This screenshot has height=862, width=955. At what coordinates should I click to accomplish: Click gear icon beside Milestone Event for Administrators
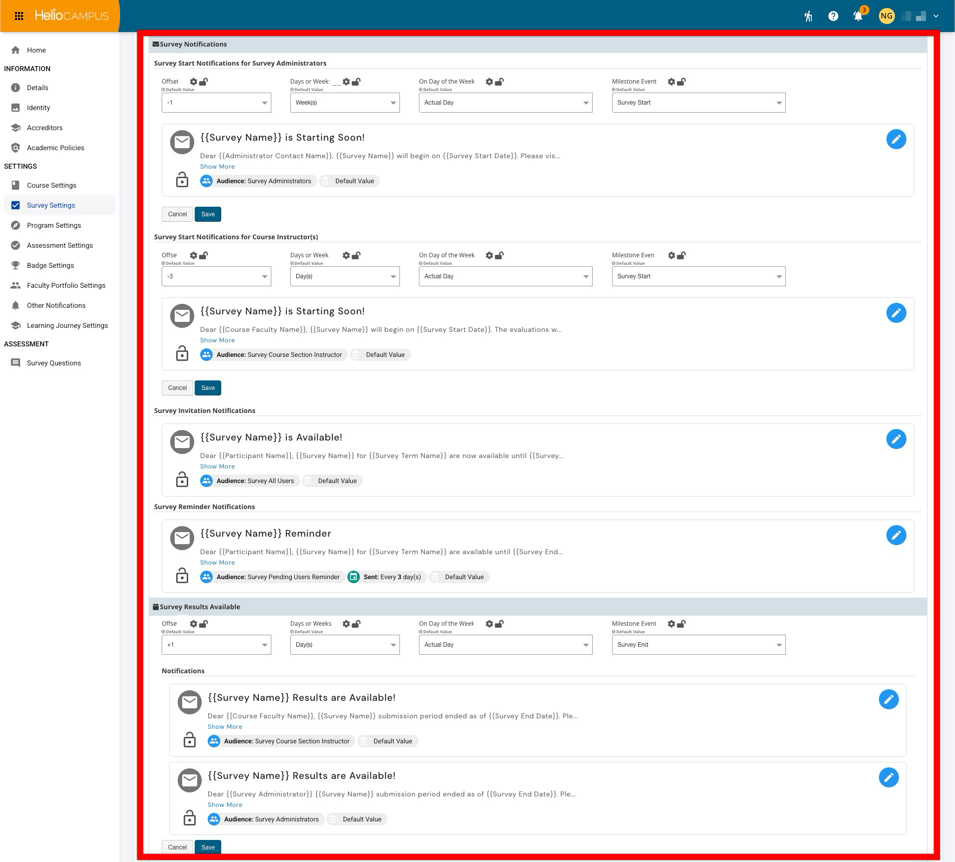[x=671, y=82]
